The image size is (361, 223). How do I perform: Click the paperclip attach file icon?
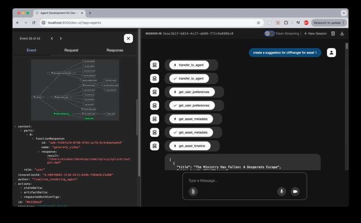pos(193,192)
